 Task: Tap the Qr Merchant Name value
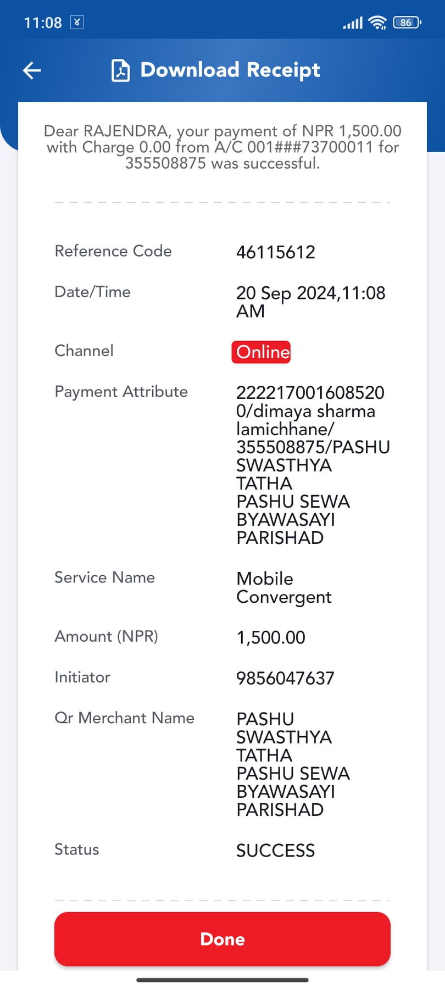coord(293,764)
